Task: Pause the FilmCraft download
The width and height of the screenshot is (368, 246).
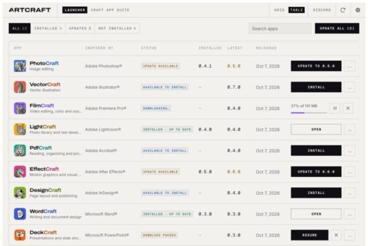Action: 335,108
